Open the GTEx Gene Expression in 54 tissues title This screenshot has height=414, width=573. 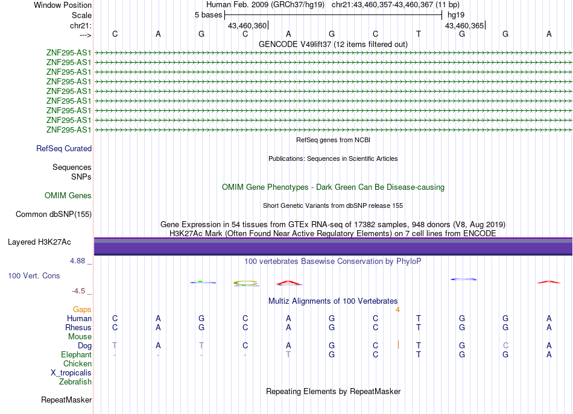tap(333, 224)
